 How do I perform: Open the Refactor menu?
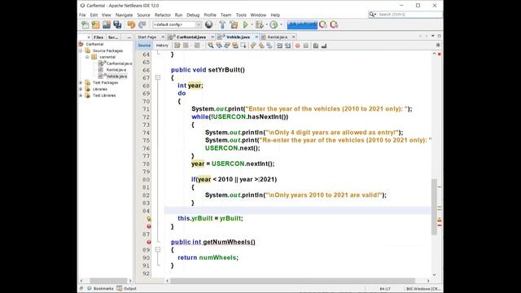[x=163, y=15]
